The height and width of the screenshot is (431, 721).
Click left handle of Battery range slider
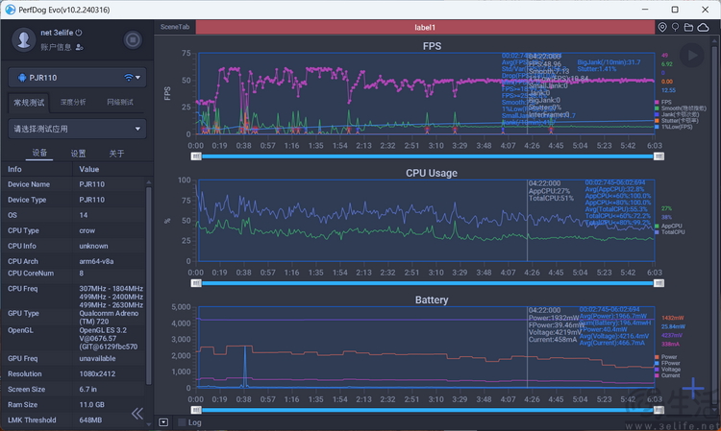pyautogui.click(x=196, y=410)
